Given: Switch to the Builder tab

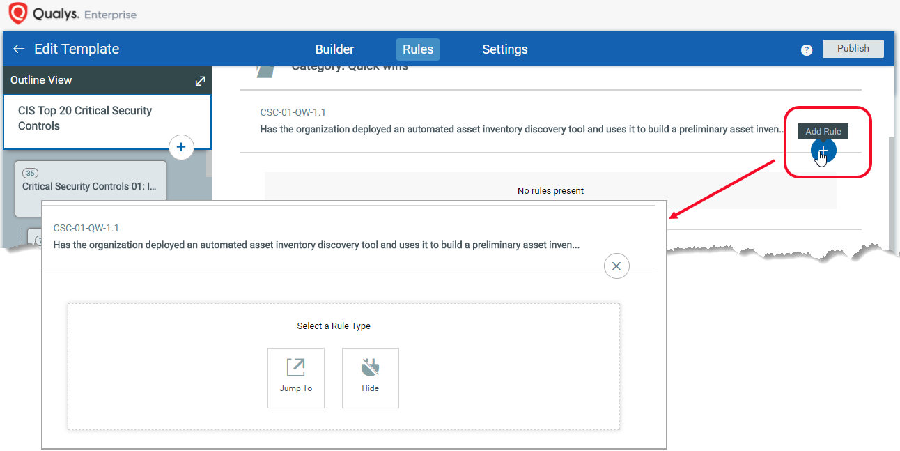Looking at the screenshot, I should [334, 49].
